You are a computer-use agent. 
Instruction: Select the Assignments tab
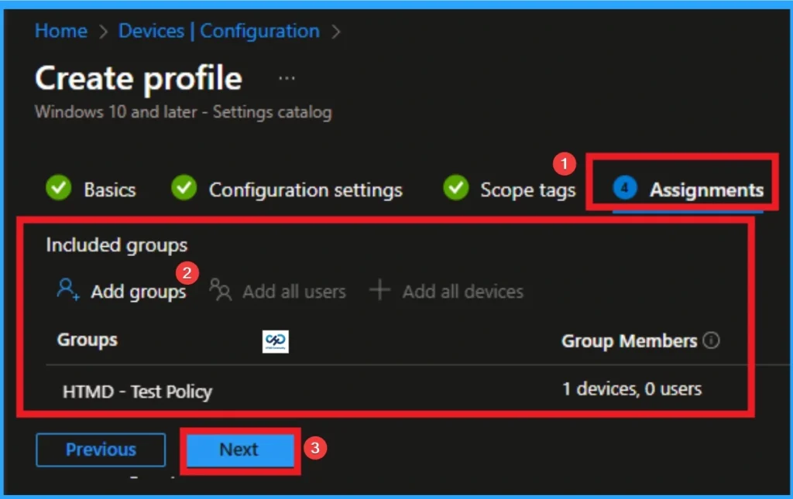[705, 189]
